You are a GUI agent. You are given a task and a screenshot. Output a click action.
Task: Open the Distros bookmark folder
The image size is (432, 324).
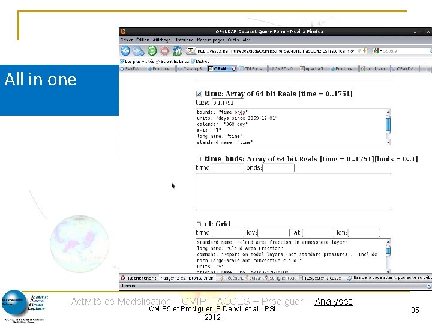coord(200,61)
